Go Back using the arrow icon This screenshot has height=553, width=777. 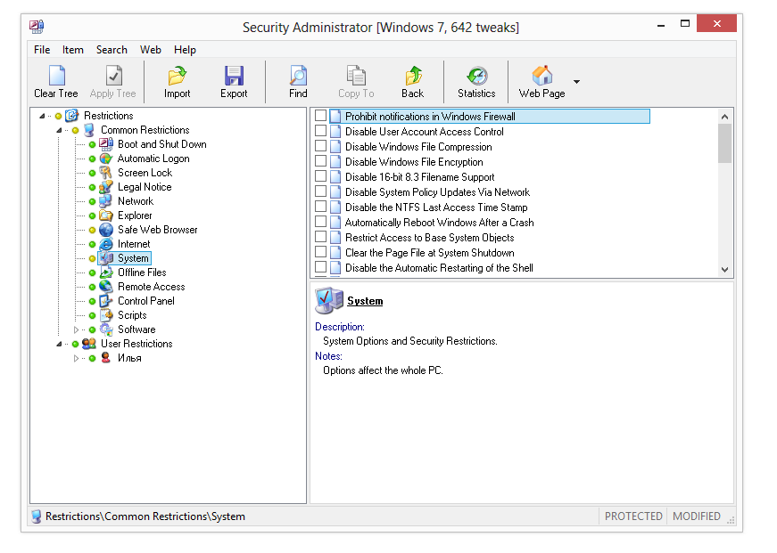(413, 76)
